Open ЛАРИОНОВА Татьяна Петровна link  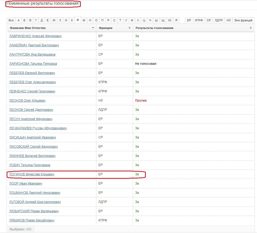click(x=33, y=63)
